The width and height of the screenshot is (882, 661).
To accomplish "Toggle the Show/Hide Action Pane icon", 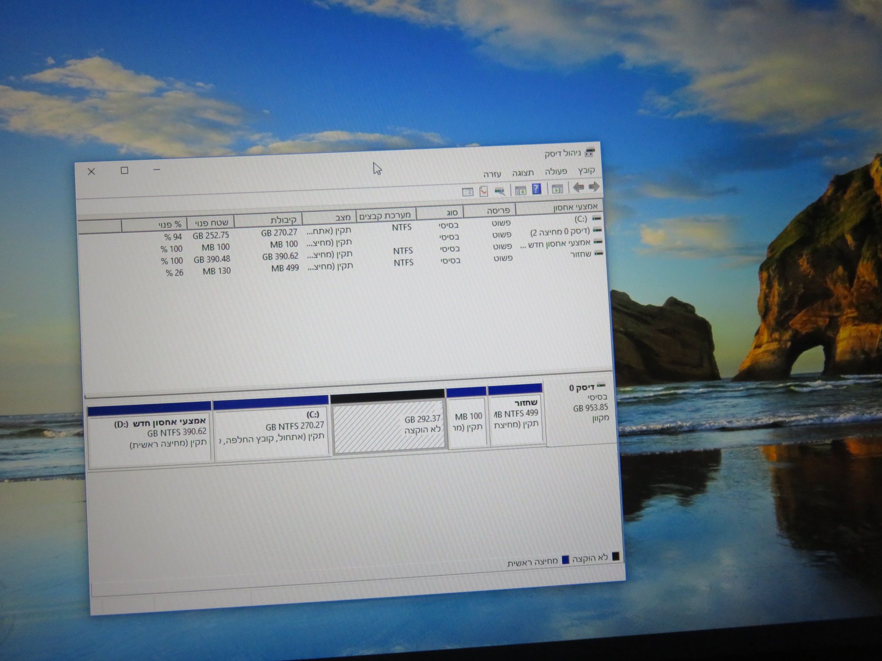I will tap(520, 190).
